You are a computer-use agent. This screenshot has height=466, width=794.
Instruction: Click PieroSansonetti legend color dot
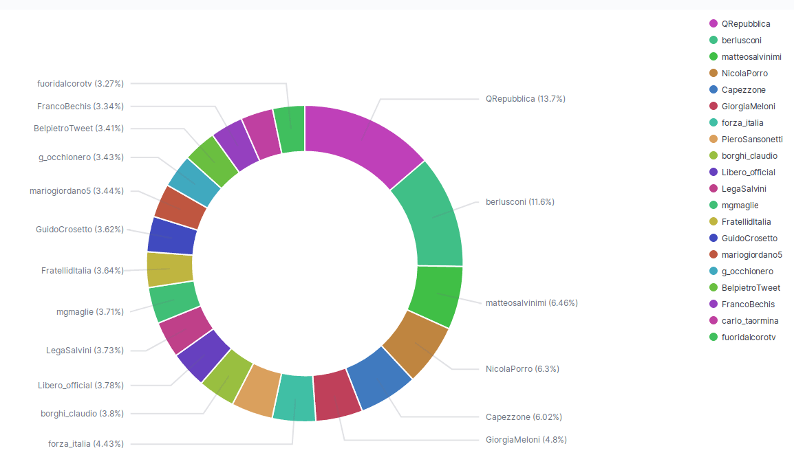click(x=713, y=140)
